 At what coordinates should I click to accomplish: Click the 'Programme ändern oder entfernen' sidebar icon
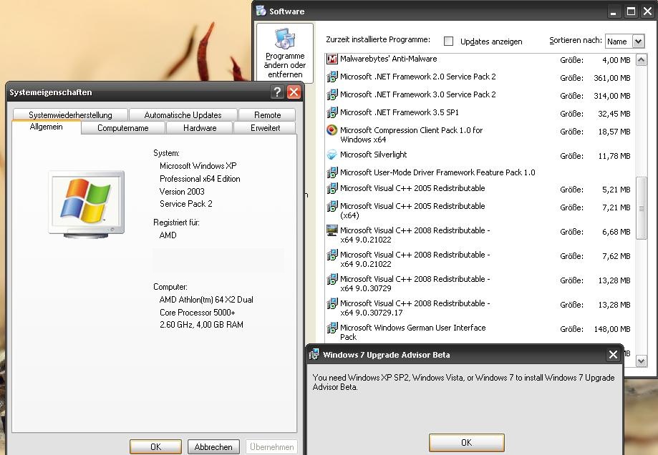tap(285, 38)
